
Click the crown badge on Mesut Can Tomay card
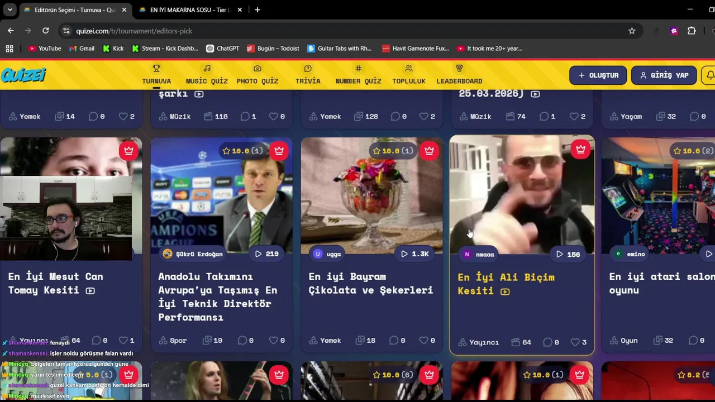pyautogui.click(x=128, y=151)
